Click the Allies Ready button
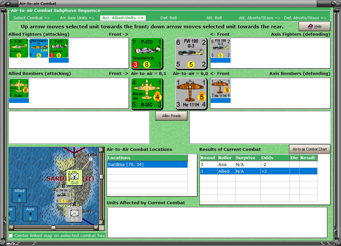Image resolution: width=341 pixels, height=246 pixels. click(171, 116)
